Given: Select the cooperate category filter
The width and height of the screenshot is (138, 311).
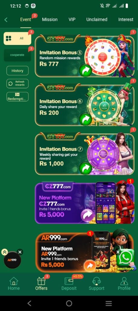Looking at the screenshot, I should [x=17, y=55].
